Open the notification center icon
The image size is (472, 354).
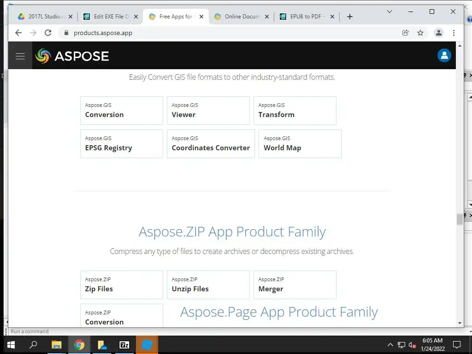coord(457,345)
